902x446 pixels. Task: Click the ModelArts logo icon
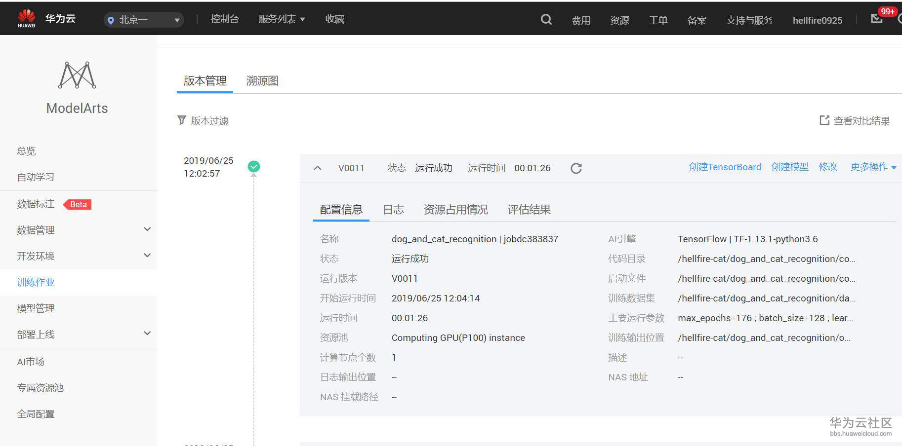pyautogui.click(x=77, y=75)
